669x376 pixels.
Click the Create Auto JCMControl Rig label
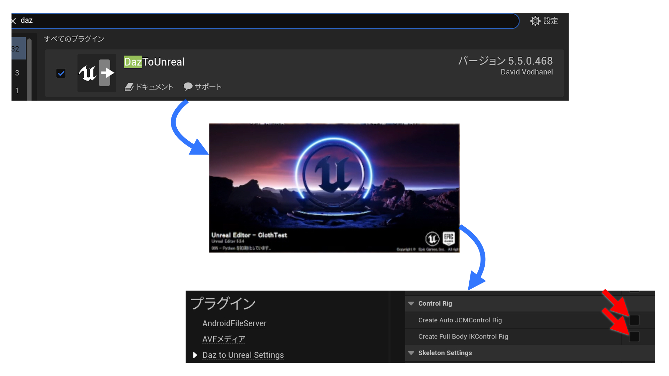coord(460,320)
